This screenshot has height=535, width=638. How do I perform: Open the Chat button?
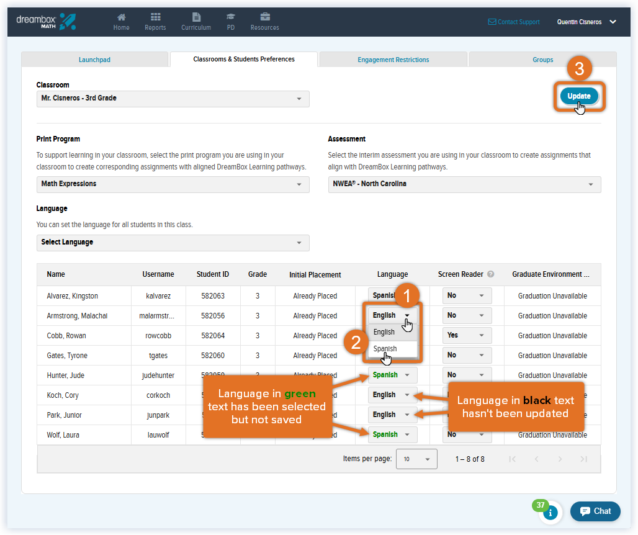click(595, 511)
